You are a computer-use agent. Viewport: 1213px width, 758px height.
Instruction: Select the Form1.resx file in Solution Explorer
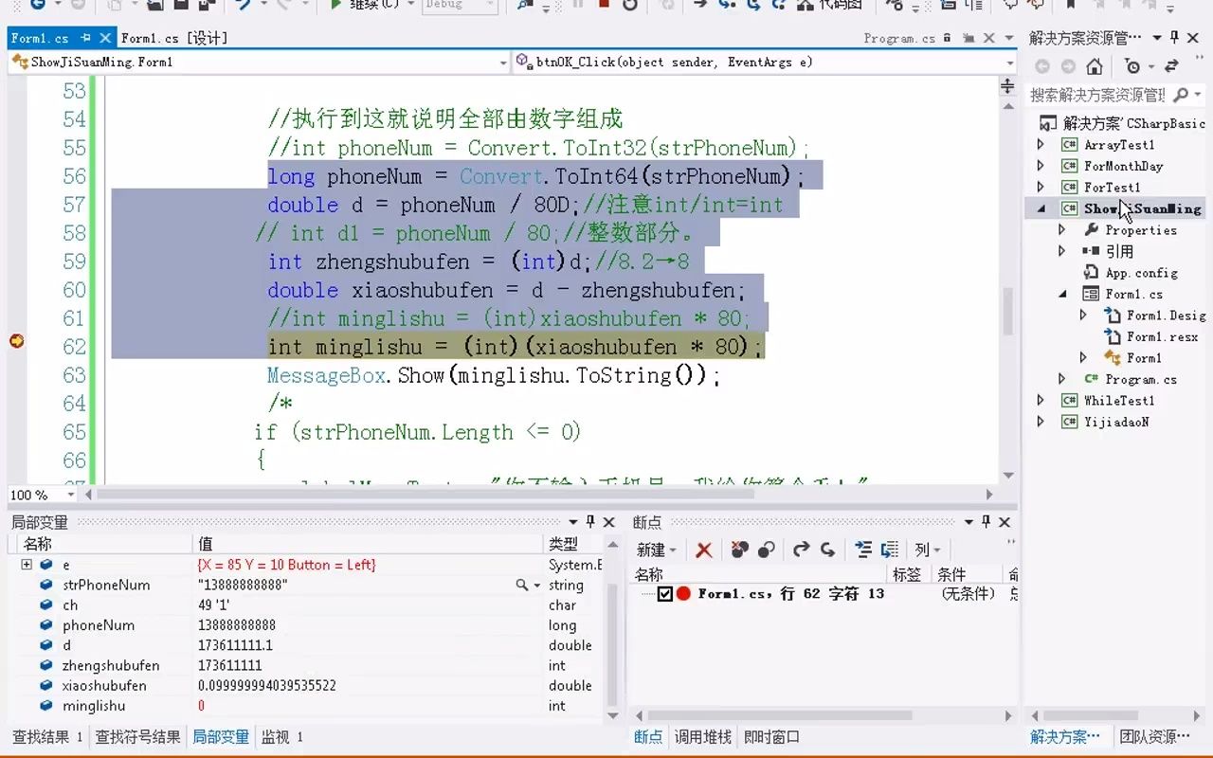click(1162, 336)
